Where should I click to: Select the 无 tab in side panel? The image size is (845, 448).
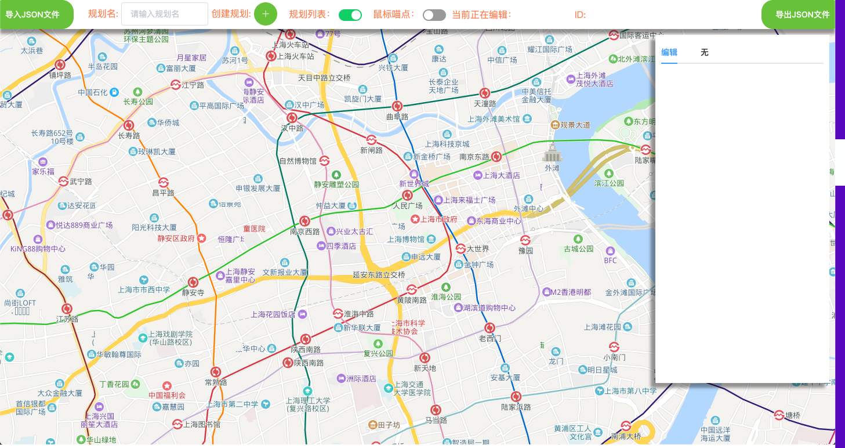click(x=705, y=53)
